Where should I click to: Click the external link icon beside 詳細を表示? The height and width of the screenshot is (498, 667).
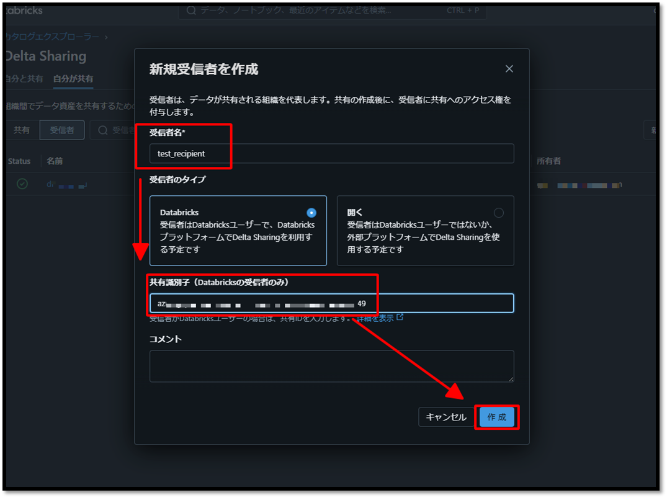coord(400,318)
